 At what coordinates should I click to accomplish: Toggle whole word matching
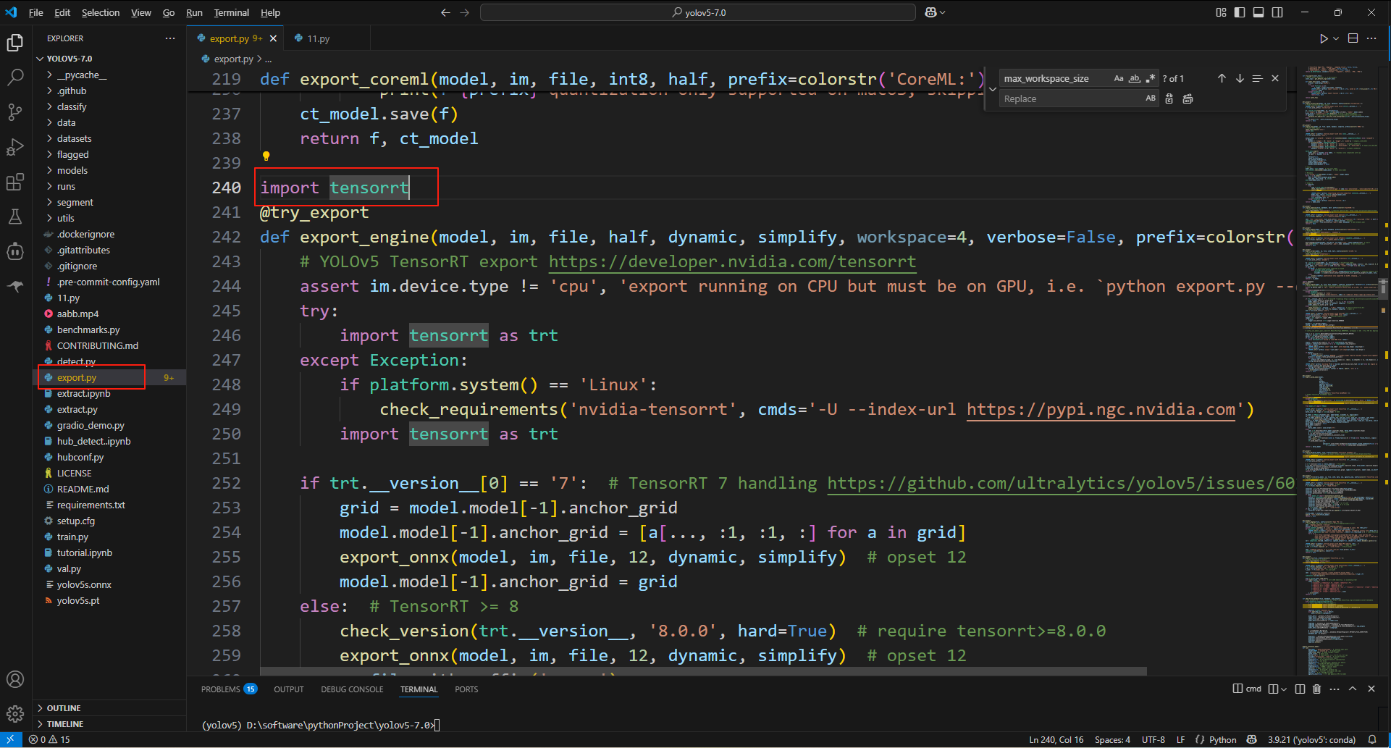tap(1135, 78)
